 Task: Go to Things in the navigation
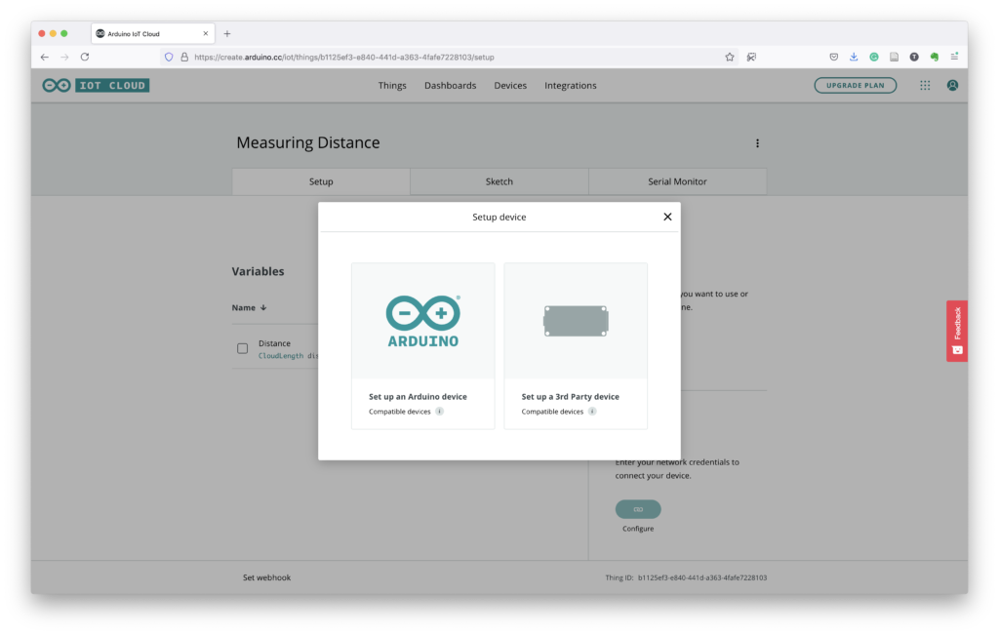[392, 85]
